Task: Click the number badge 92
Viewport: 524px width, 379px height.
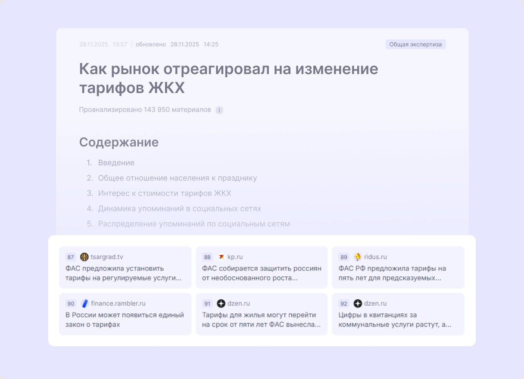Action: 344,304
